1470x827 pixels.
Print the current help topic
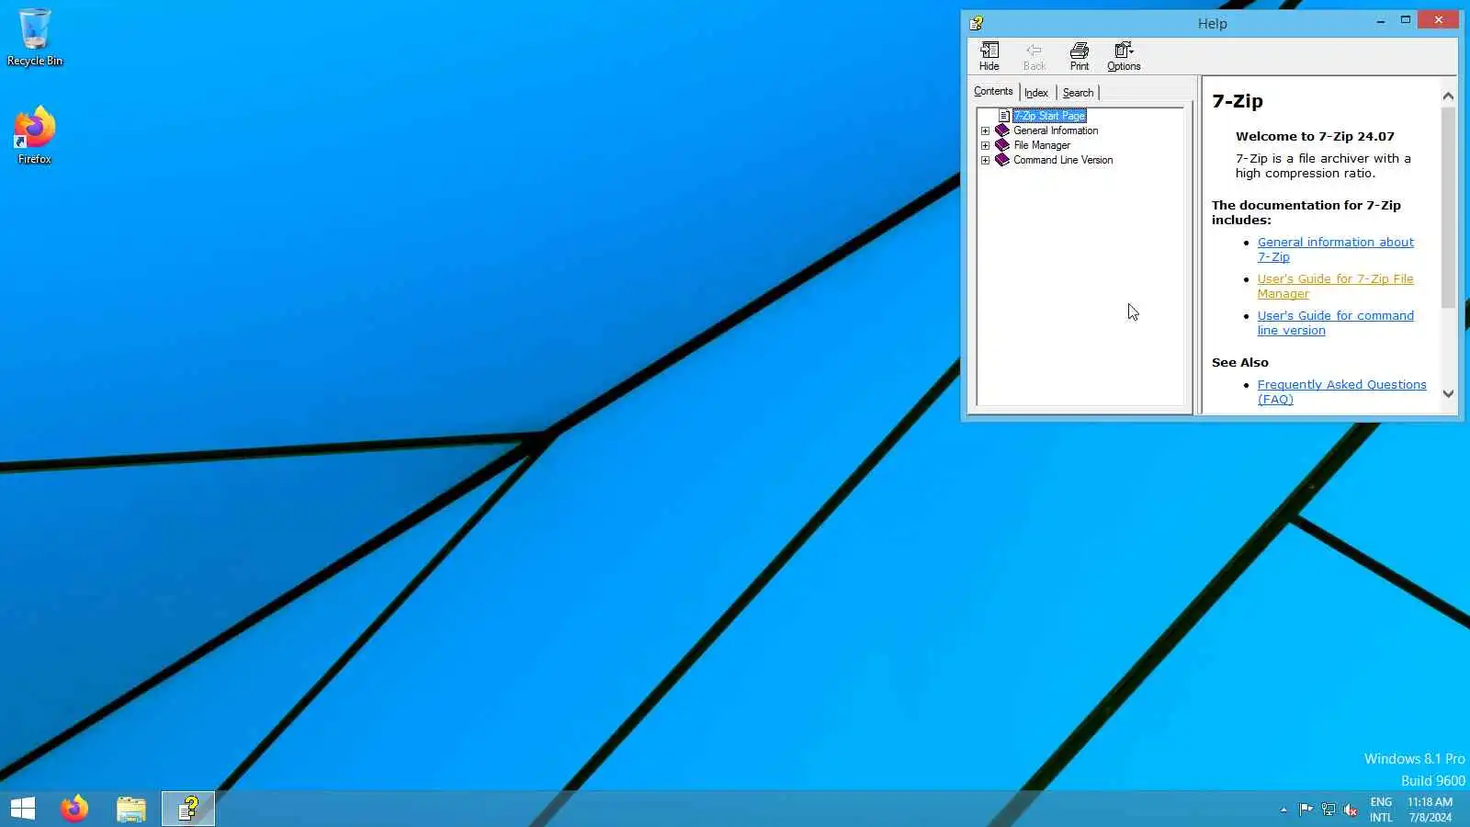(x=1080, y=56)
